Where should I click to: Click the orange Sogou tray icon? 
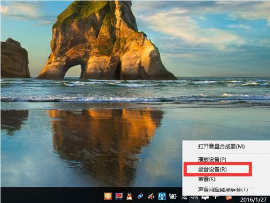[229, 197]
